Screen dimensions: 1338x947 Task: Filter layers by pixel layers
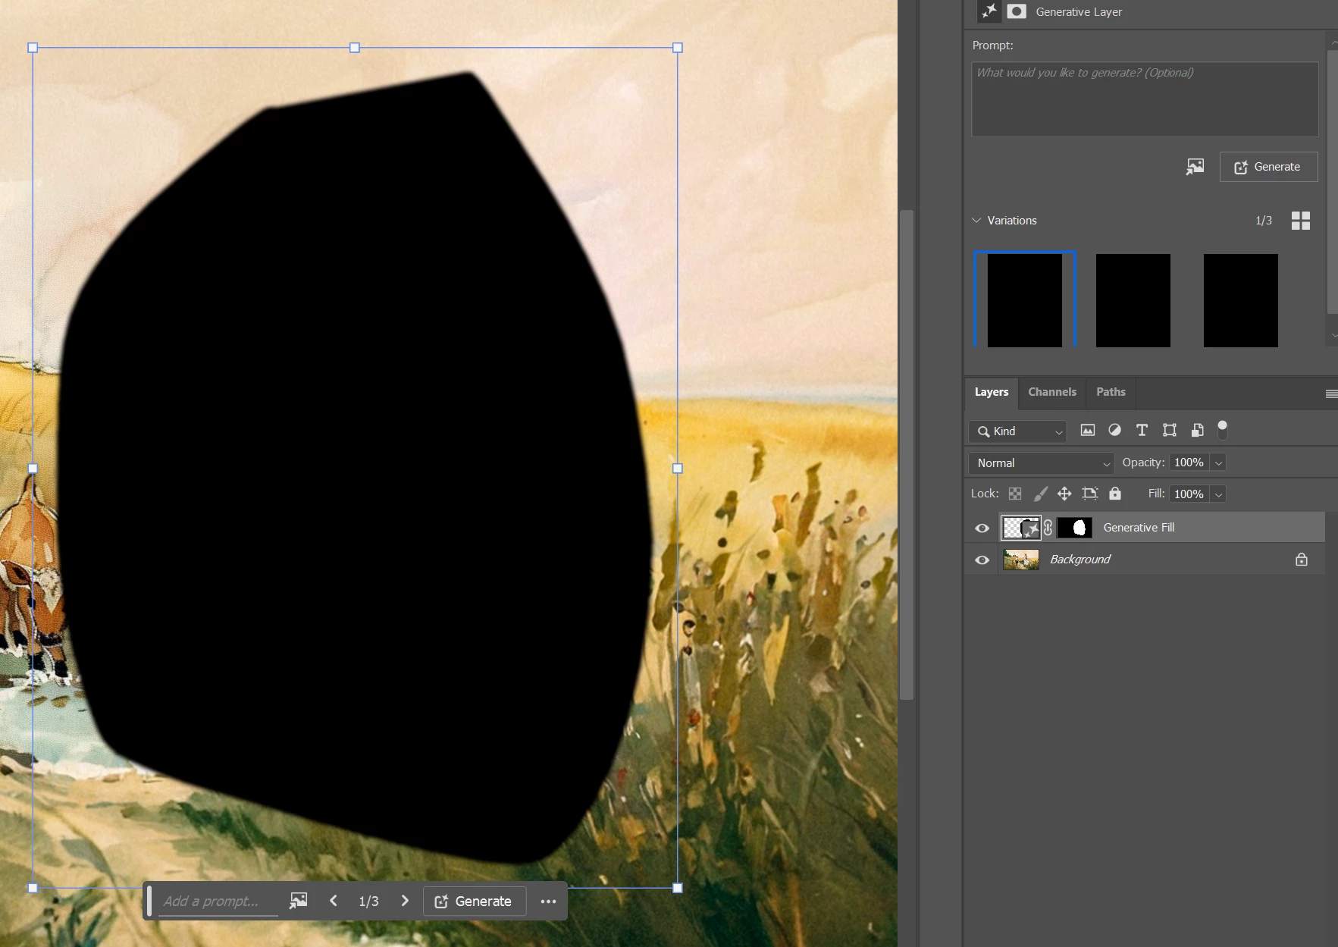tap(1088, 431)
